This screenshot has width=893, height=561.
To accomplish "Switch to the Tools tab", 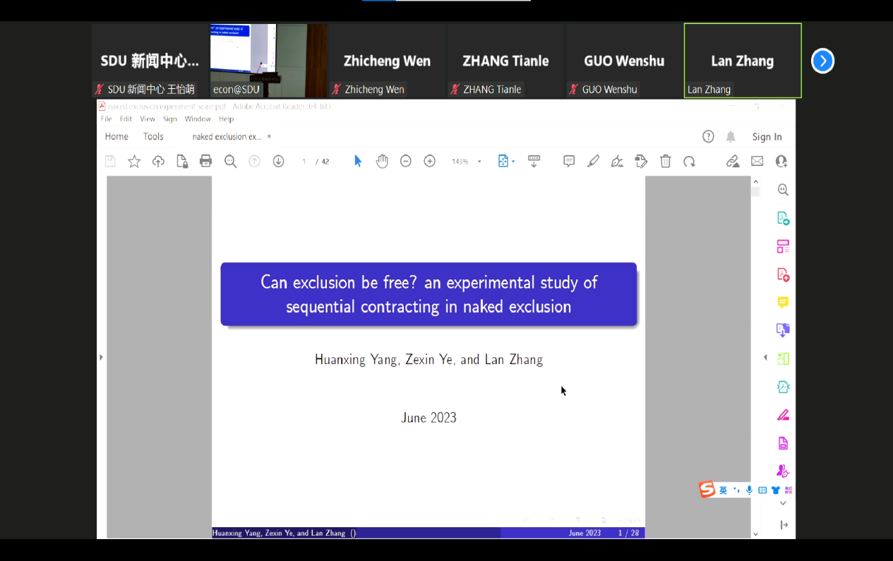I will (x=153, y=137).
